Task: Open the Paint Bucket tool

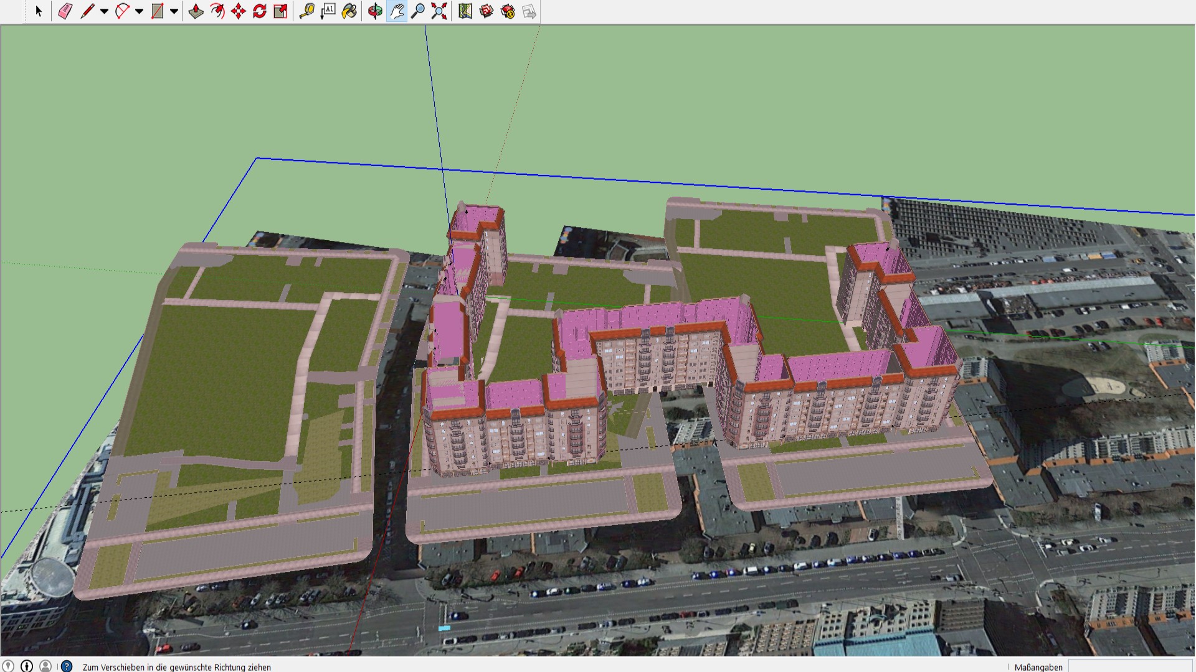Action: tap(349, 11)
